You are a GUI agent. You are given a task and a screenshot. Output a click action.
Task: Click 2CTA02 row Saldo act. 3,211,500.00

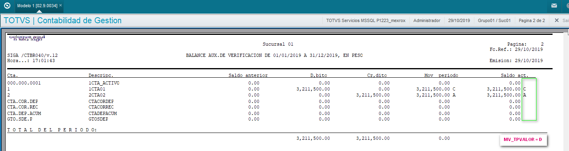(504, 95)
